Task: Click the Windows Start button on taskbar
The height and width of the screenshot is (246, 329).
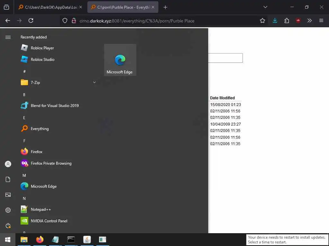Action: (8, 240)
